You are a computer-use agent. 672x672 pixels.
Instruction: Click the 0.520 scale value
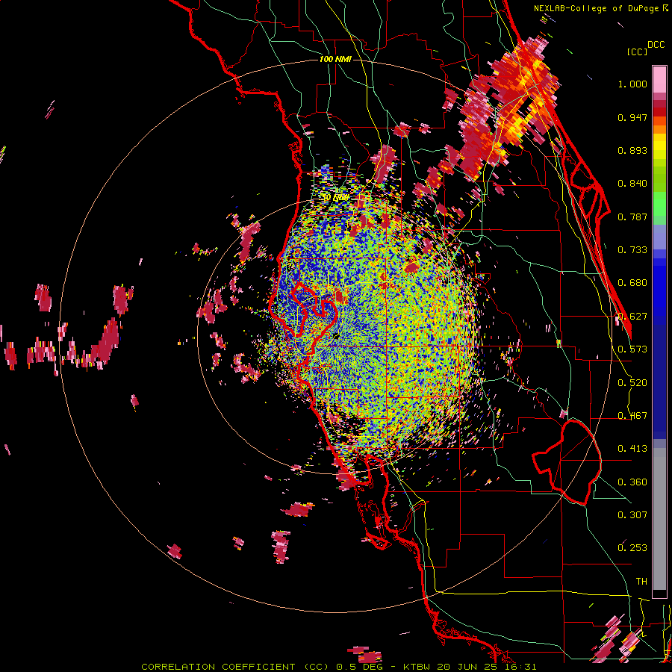click(632, 383)
